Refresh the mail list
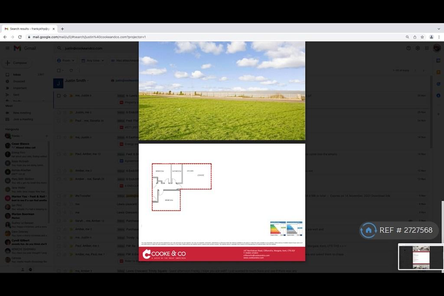444x296 pixels. pos(71,71)
